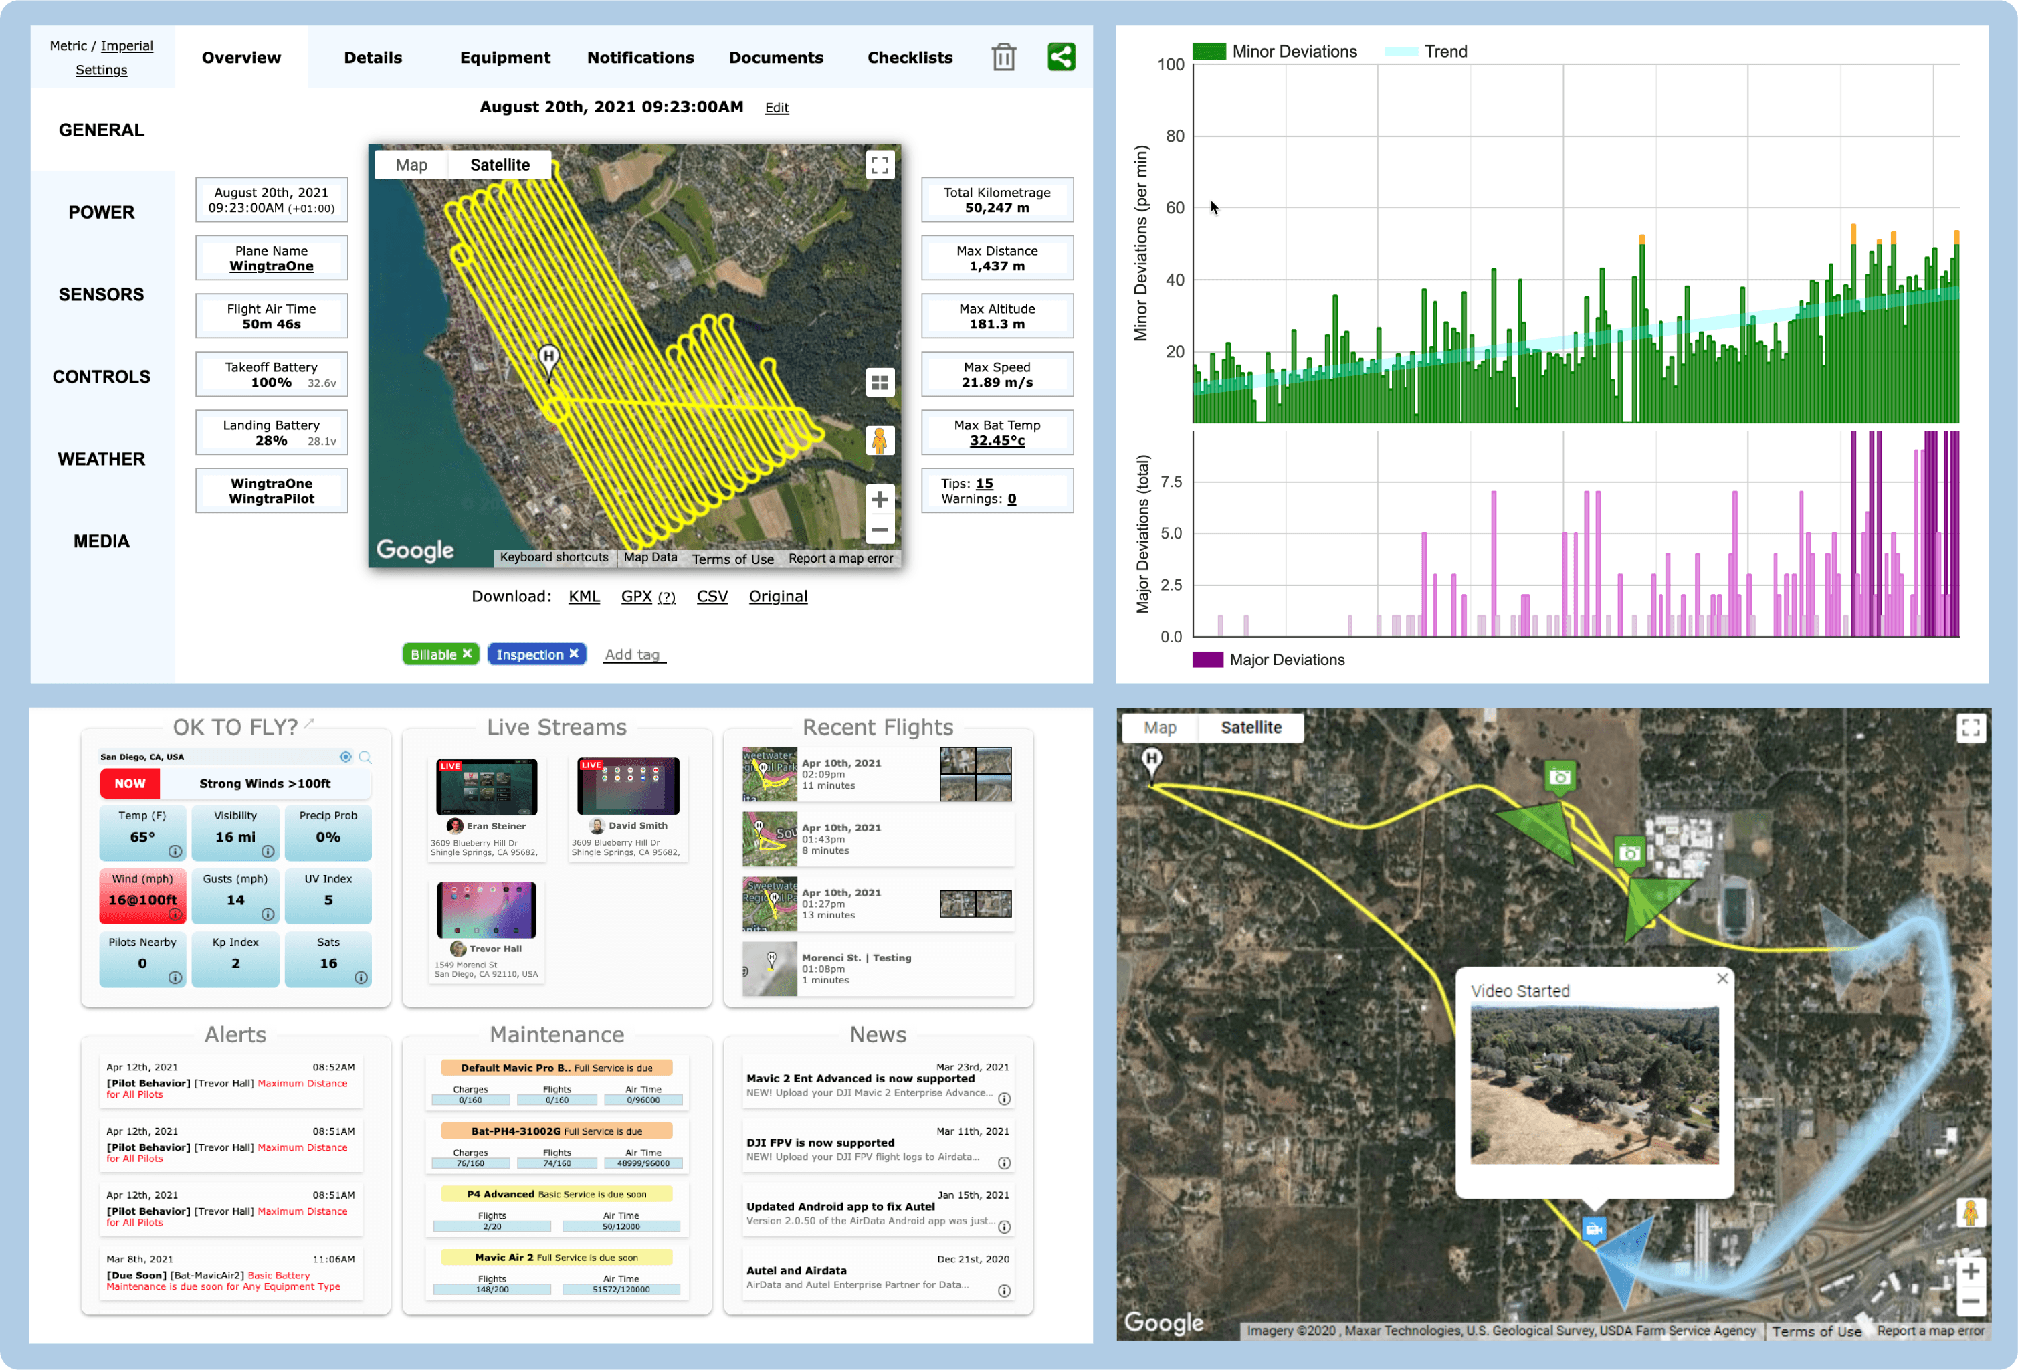Open the map layers grid selector
The height and width of the screenshot is (1370, 2018).
(x=879, y=382)
